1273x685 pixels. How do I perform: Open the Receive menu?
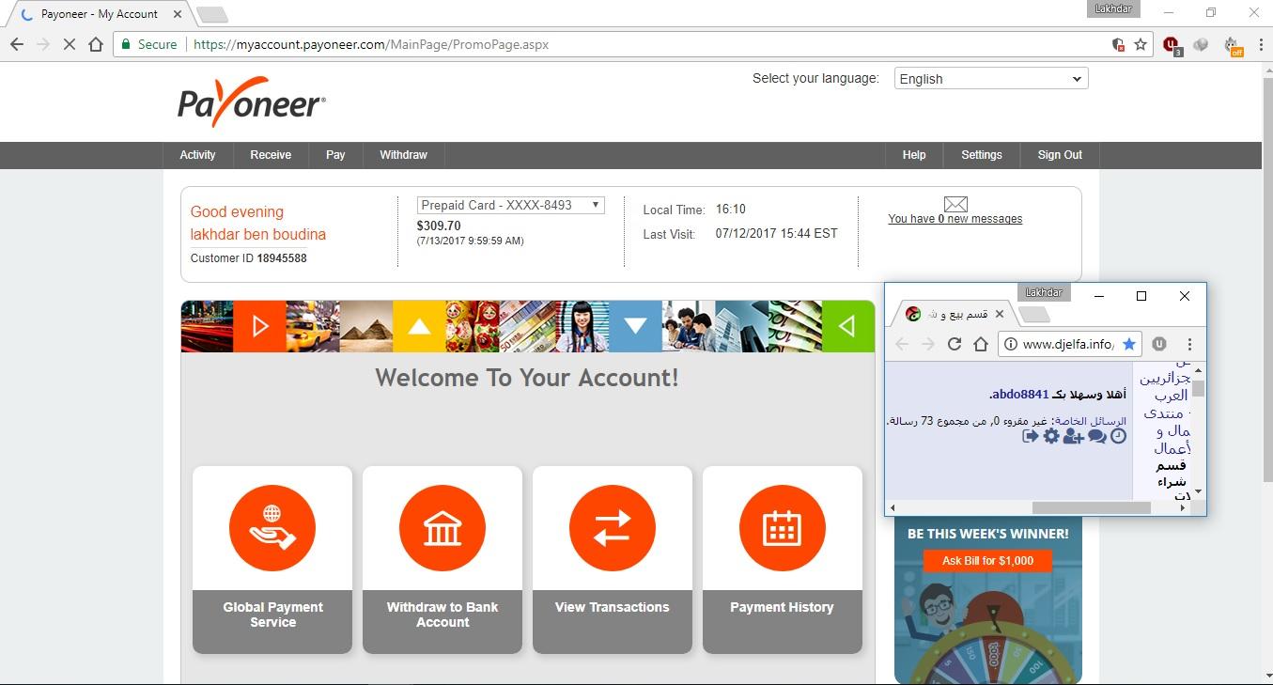(271, 155)
